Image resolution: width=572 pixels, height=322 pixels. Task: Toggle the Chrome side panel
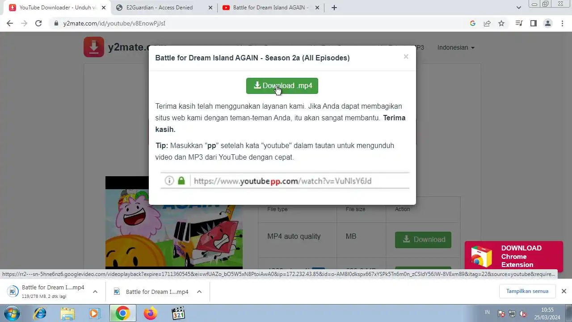tap(533, 23)
